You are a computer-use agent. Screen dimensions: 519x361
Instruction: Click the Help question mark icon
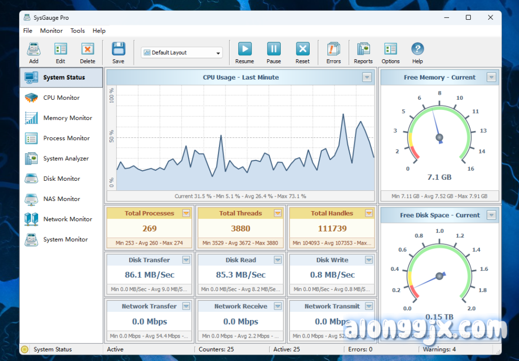point(417,50)
